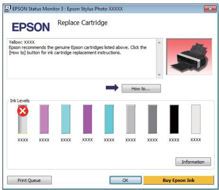
Task: Click the printer illustration thumbnail
Action: 189,56
